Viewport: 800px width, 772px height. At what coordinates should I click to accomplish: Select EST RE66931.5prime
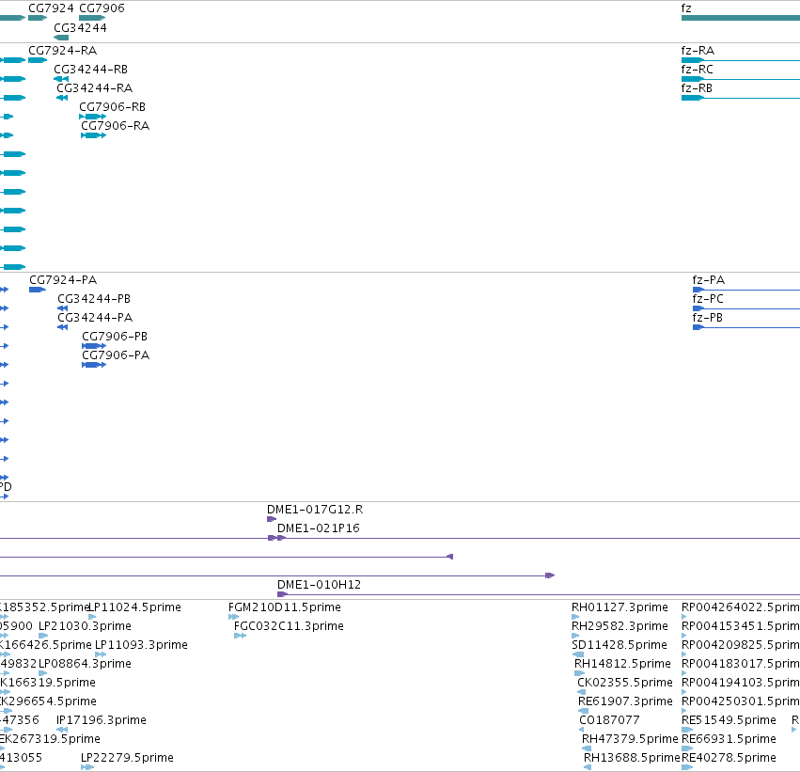(729, 739)
